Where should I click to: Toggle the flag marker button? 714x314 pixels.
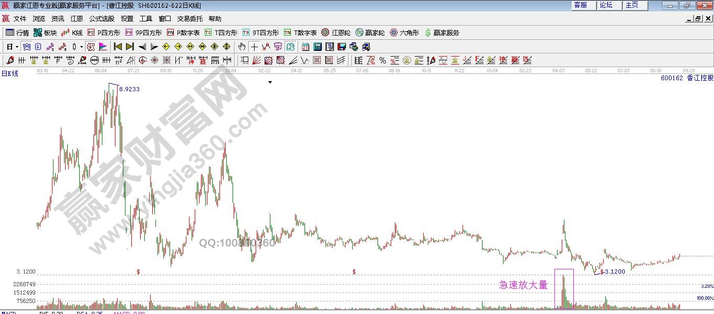click(x=102, y=47)
